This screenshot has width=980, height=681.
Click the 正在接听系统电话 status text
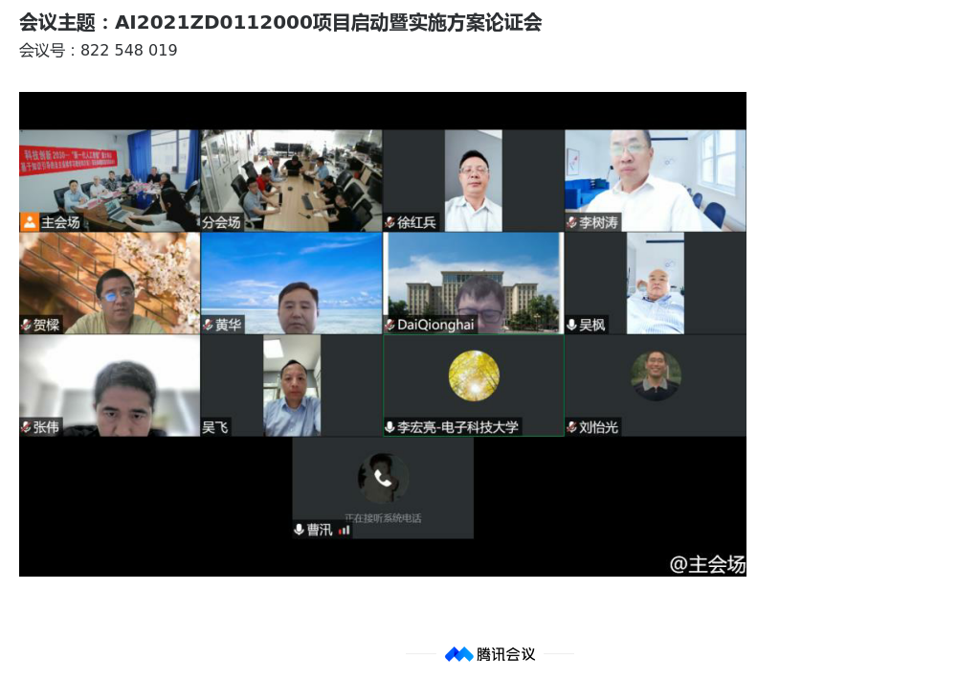pos(383,518)
